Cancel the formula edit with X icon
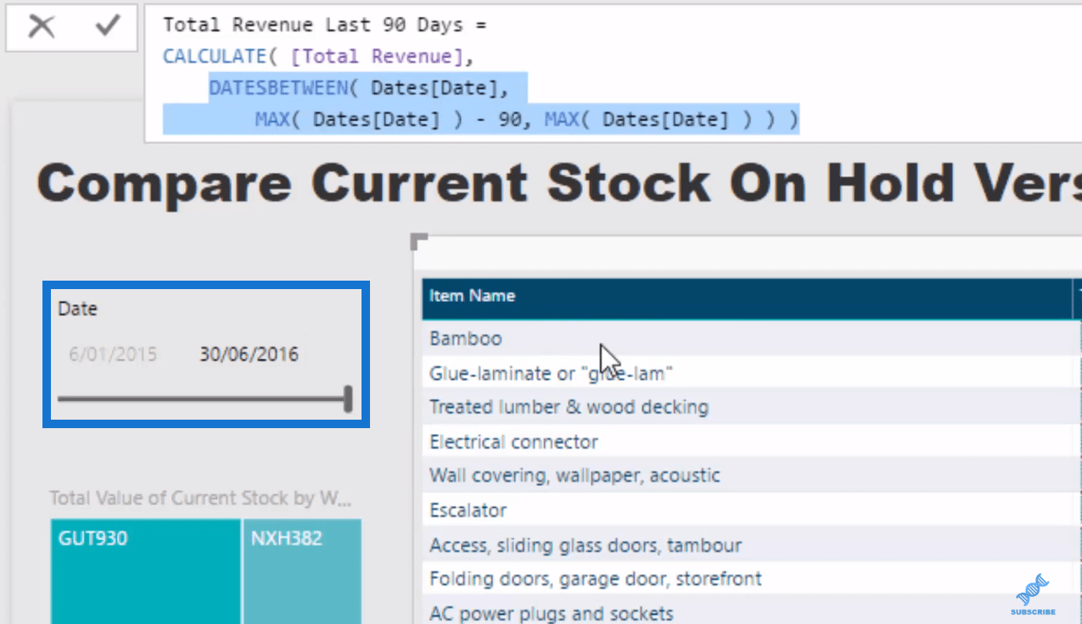1082x624 pixels. pos(41,27)
